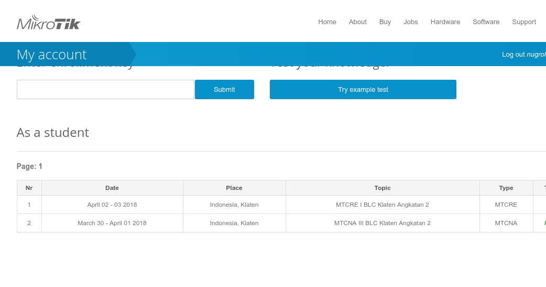Click the My account banner title
The height and width of the screenshot is (287, 546).
click(51, 55)
